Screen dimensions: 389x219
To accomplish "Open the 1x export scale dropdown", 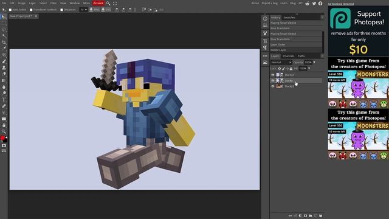I will tap(83, 10).
